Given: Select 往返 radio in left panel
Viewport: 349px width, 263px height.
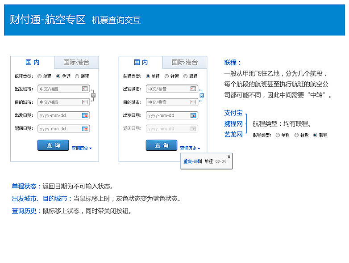Looking at the screenshot, I should [x=58, y=76].
